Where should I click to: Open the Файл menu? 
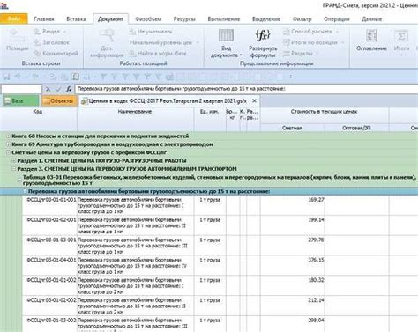pyautogui.click(x=14, y=18)
